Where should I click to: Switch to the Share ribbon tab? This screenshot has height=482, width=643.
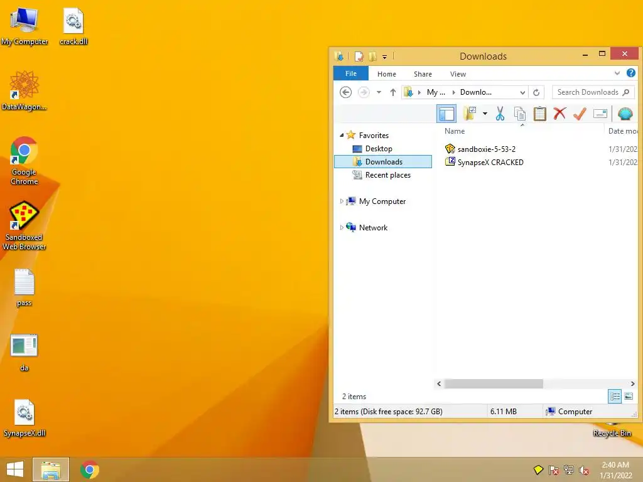(423, 74)
